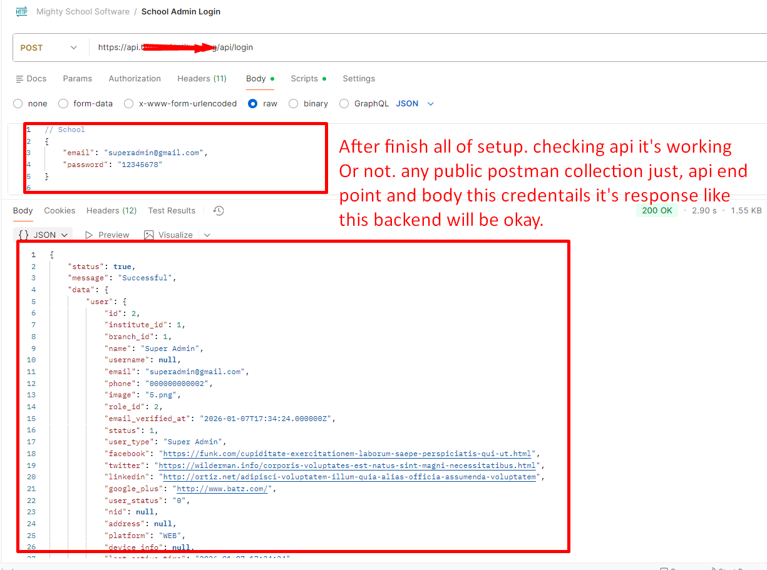Open the POST method dropdown

(49, 48)
